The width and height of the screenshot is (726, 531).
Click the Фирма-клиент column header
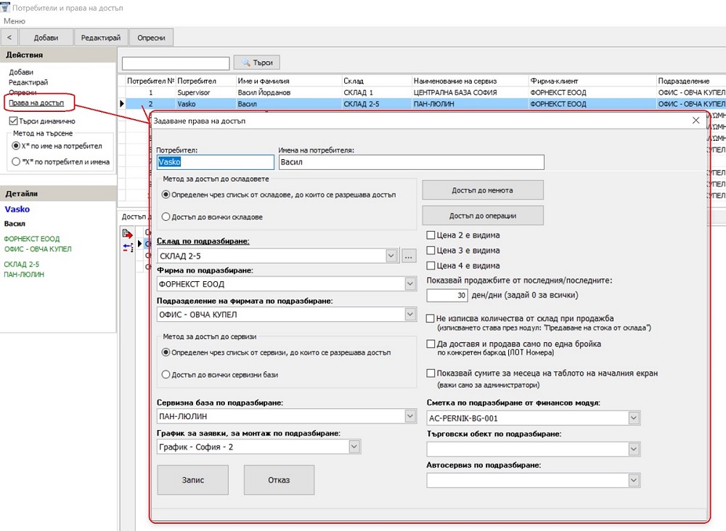(592, 81)
